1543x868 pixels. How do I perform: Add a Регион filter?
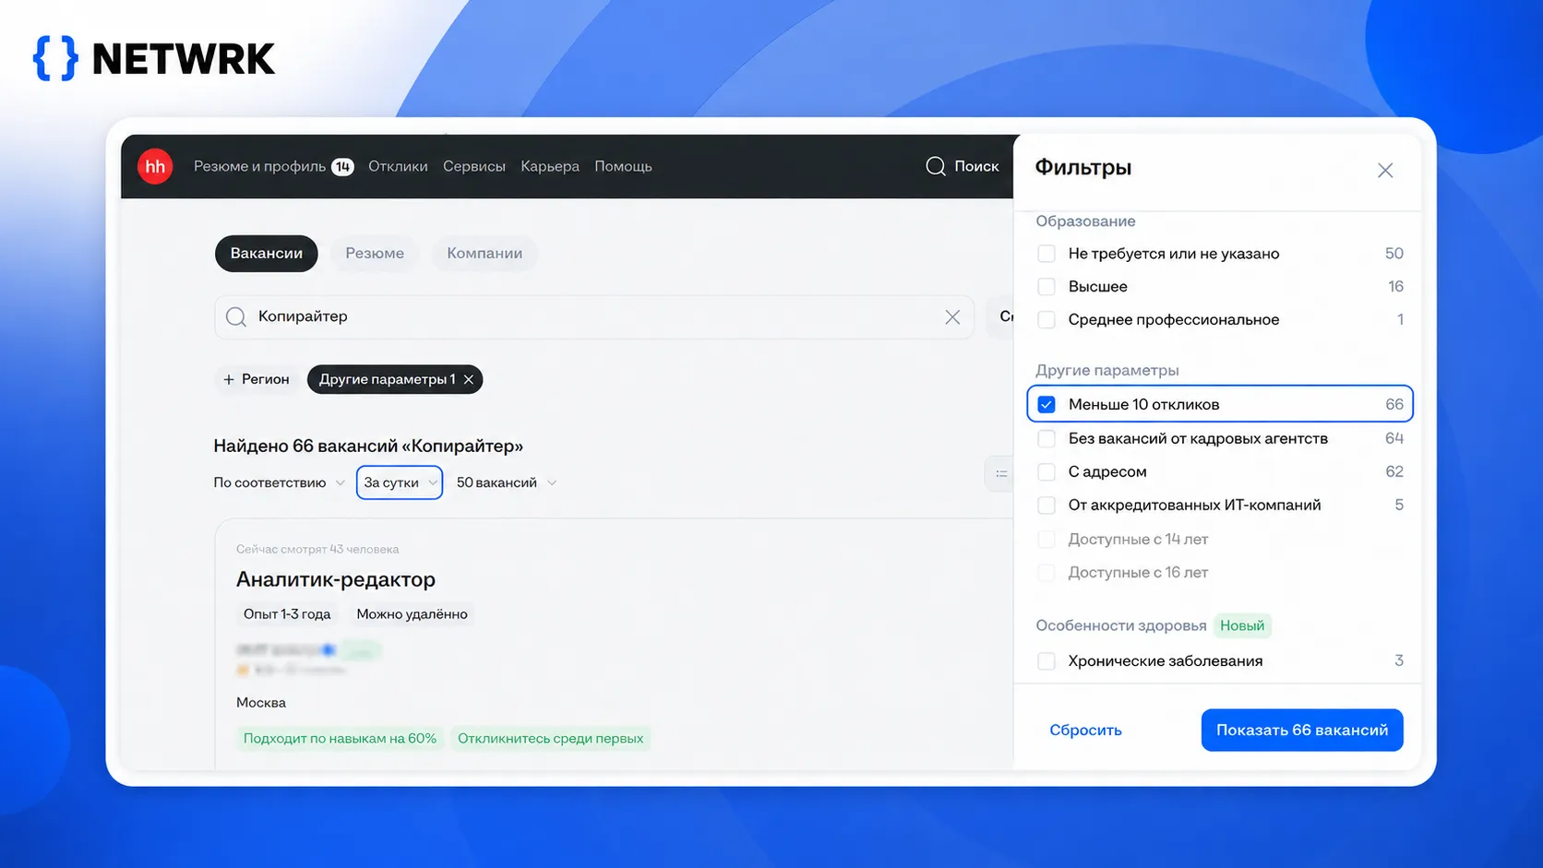coord(257,379)
